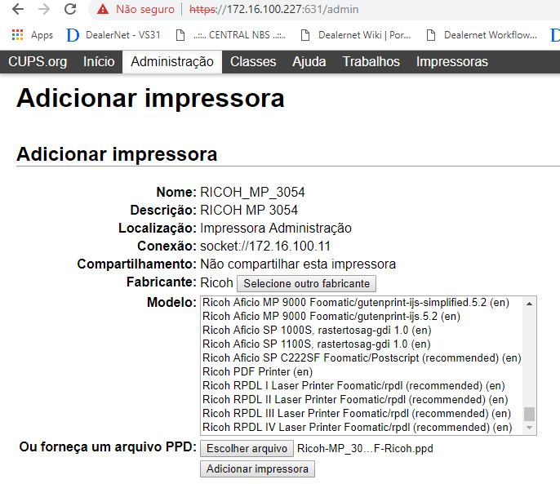This screenshot has width=560, height=484.
Task: Select Ricoh RPDL II Laser Printer model
Action: [362, 400]
